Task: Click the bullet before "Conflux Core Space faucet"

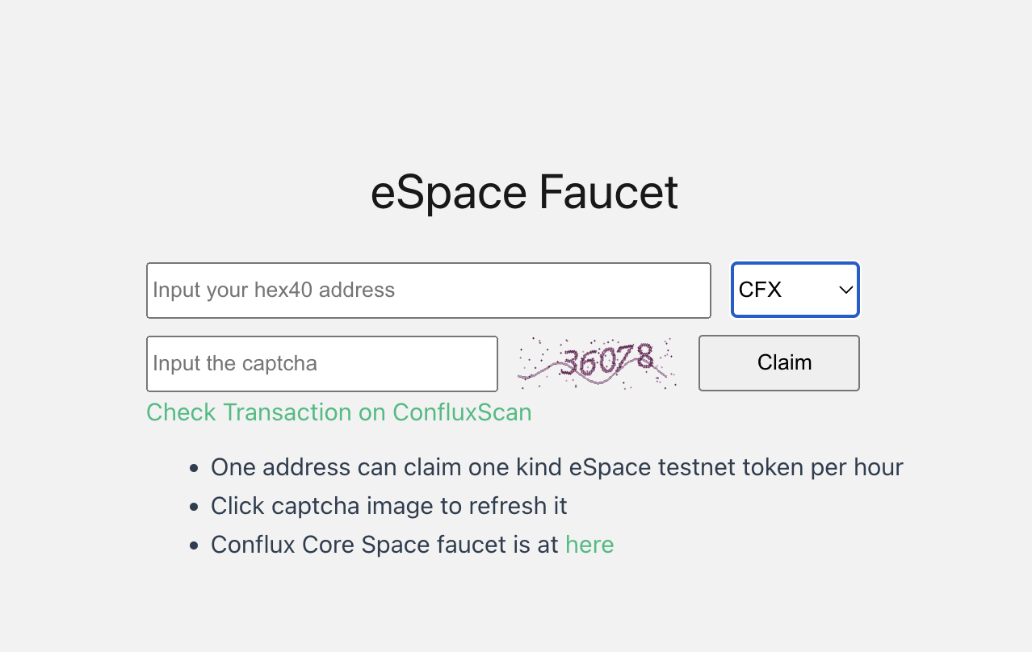Action: tap(193, 545)
